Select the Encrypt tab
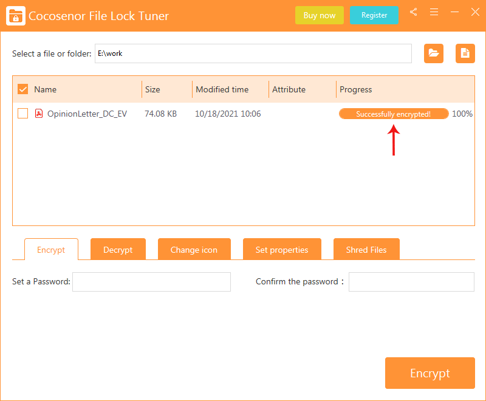Screen dimensions: 486x401 51,250
